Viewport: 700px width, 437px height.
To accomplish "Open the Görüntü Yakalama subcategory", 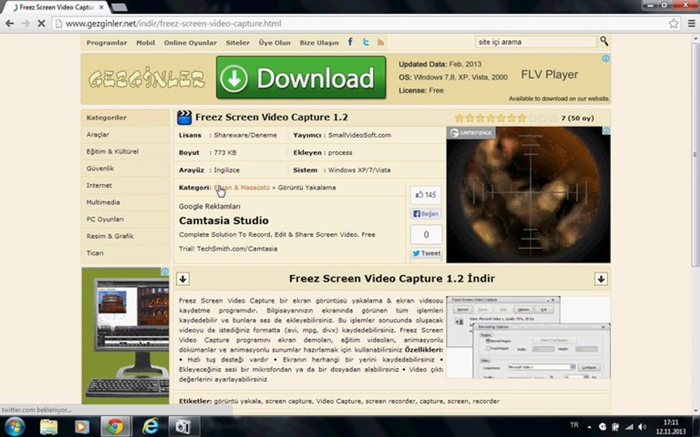I will point(307,187).
